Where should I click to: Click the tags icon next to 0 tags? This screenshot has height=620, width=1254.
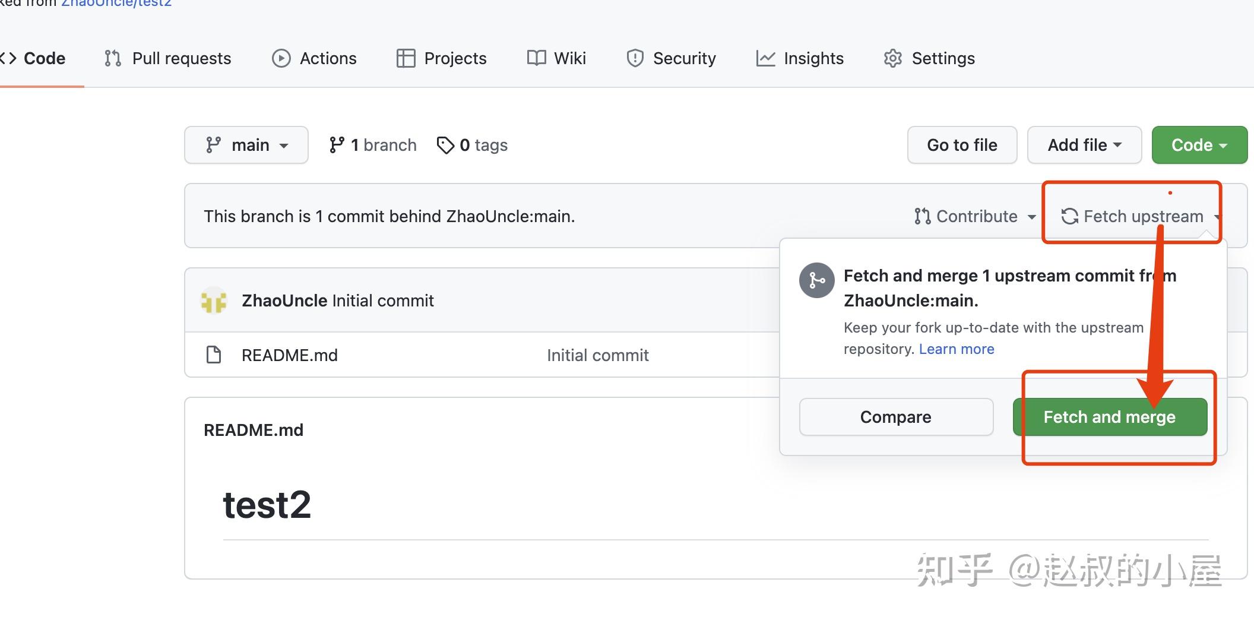(x=445, y=145)
